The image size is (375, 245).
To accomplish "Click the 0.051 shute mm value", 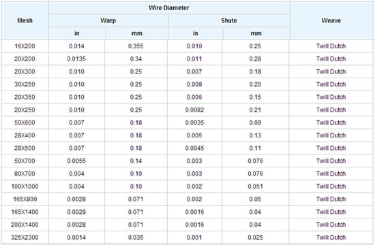I will click(x=255, y=186).
